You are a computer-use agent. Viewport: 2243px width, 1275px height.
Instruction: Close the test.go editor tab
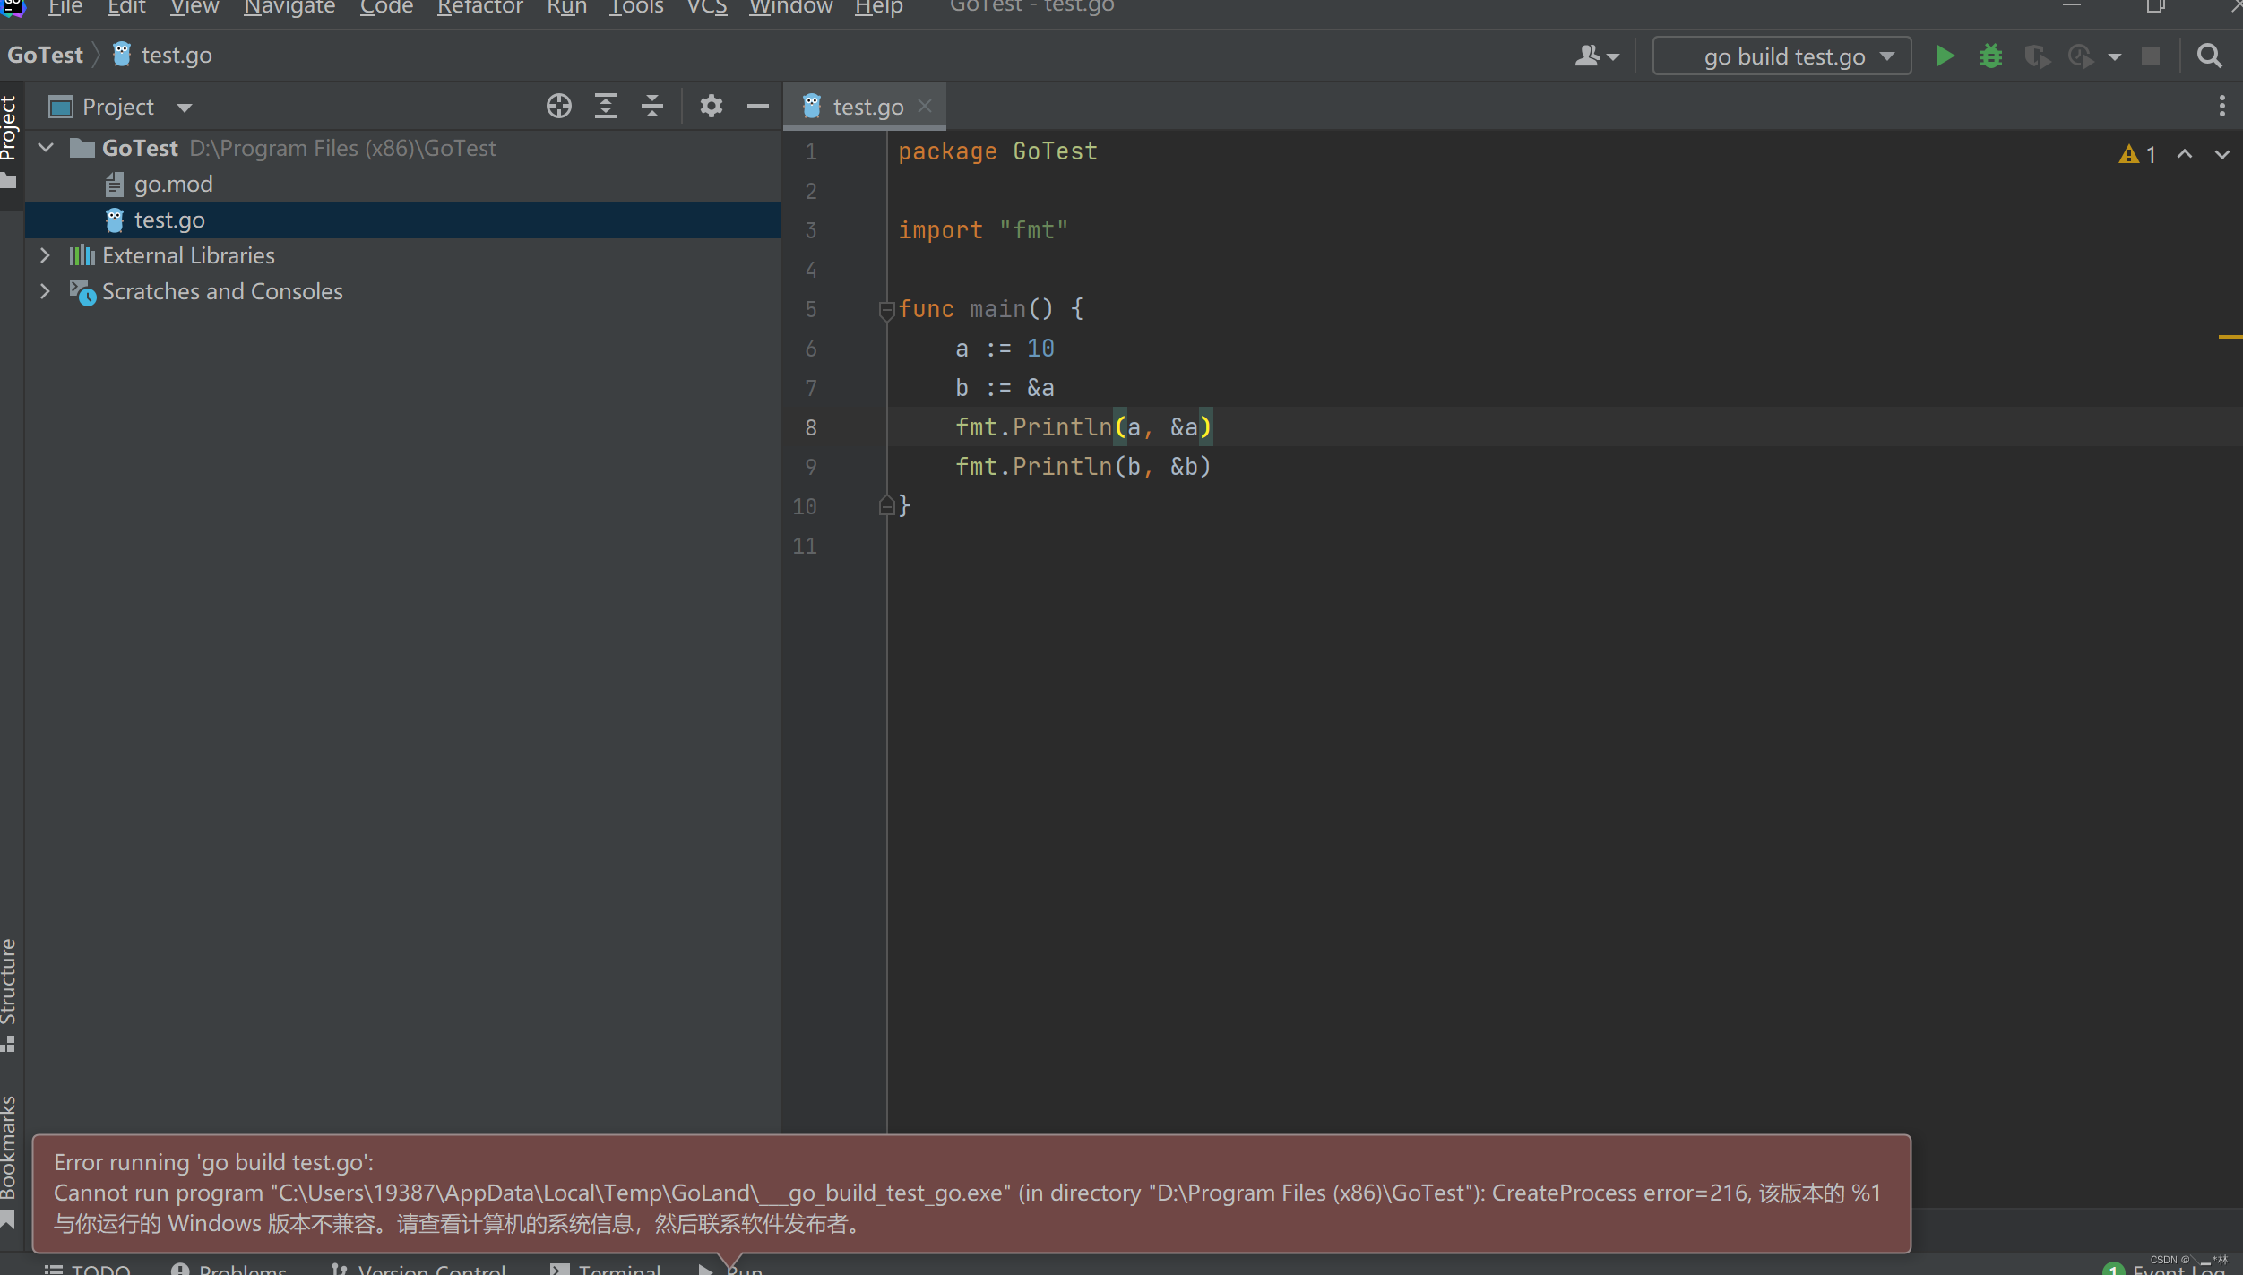click(925, 106)
